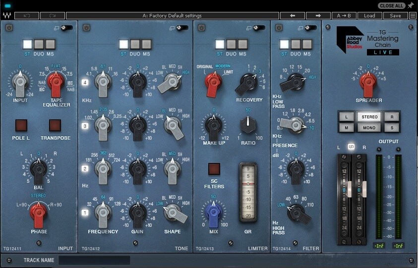This screenshot has height=268, width=418.
Task: Flip the slide switch in Input module header
Action: 67,28
